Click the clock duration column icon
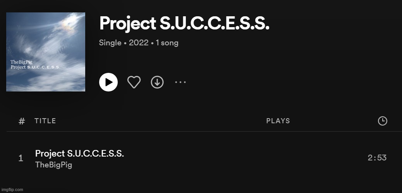The height and width of the screenshot is (193, 402). tap(383, 121)
